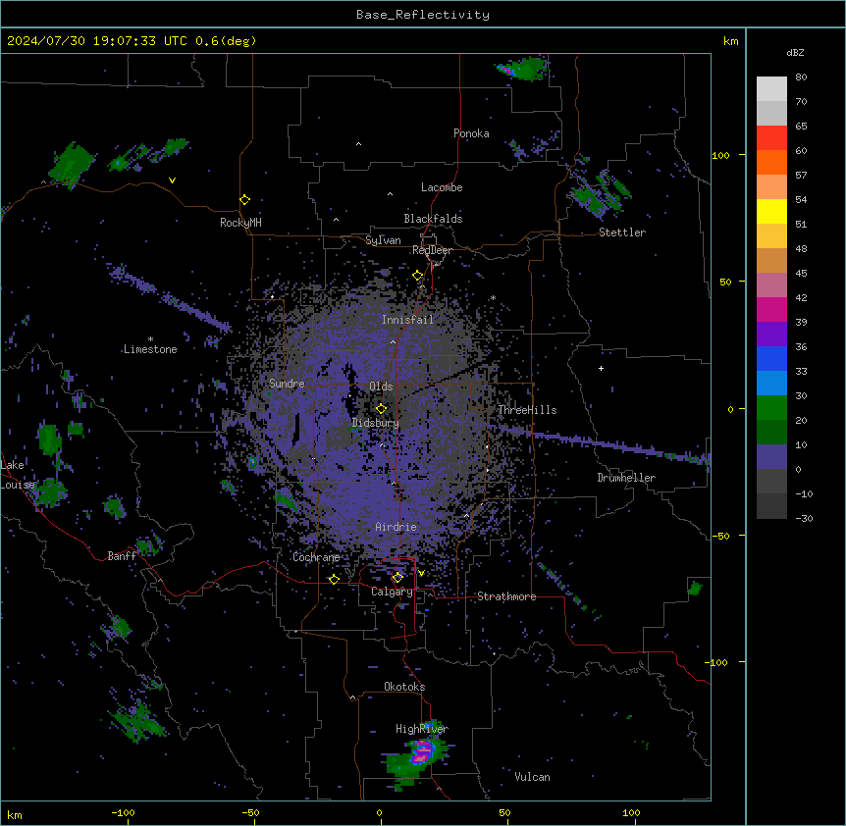Click the Olds label
Viewport: 846px width, 826px height.
tap(381, 387)
